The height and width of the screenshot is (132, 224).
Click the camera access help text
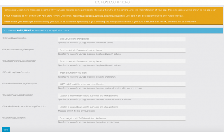(86, 43)
